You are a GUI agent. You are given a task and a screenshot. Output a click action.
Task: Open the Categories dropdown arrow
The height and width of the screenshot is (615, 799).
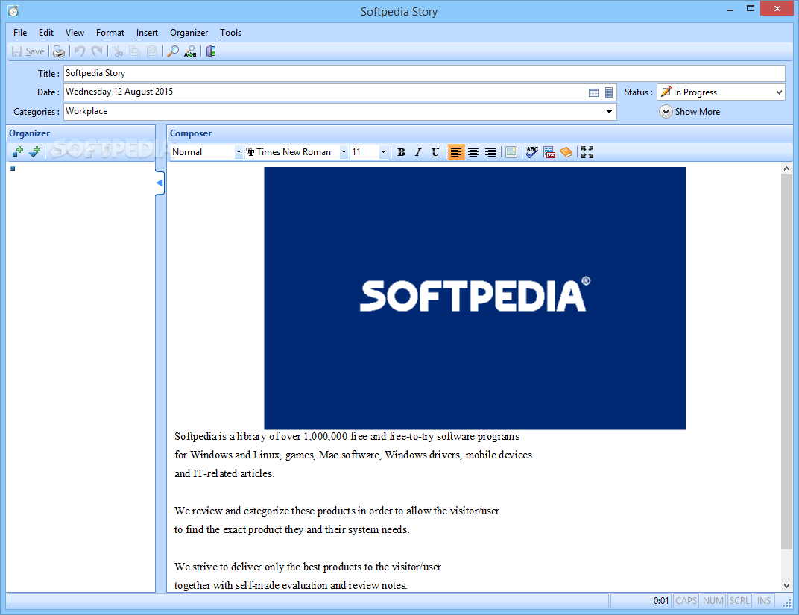tap(609, 112)
